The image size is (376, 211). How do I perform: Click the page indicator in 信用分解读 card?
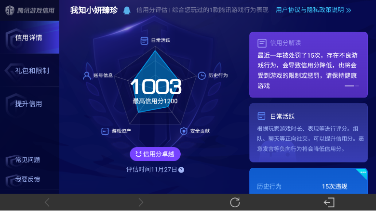pyautogui.click(x=351, y=86)
